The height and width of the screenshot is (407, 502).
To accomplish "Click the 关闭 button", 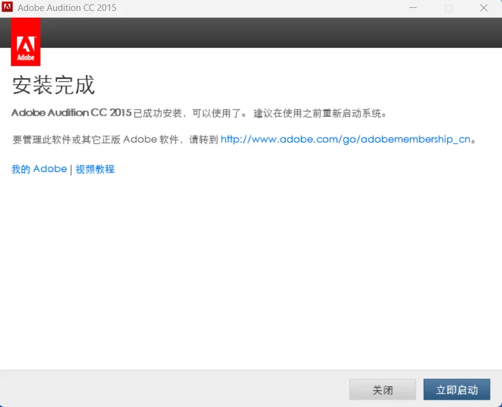I will click(383, 389).
